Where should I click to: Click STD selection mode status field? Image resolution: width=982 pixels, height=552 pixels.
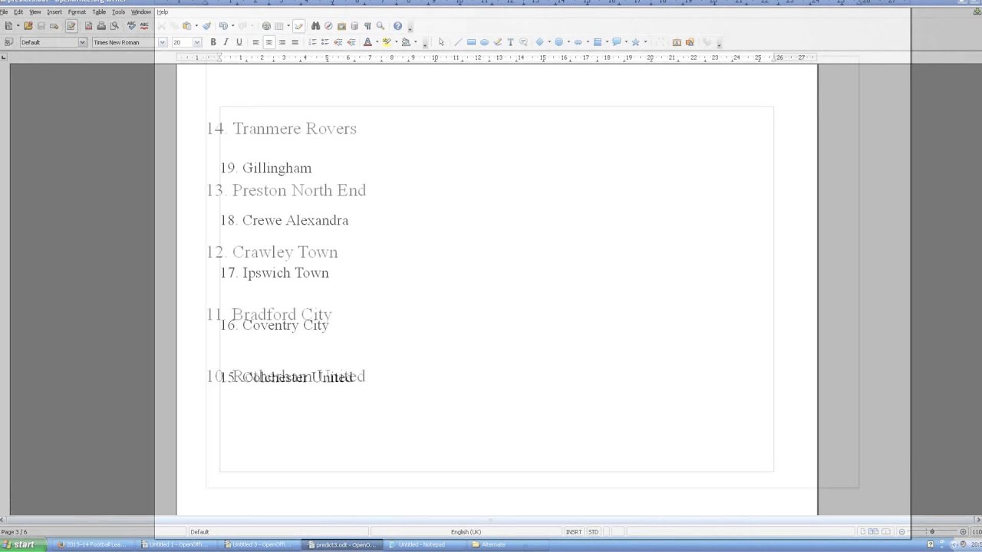[593, 532]
